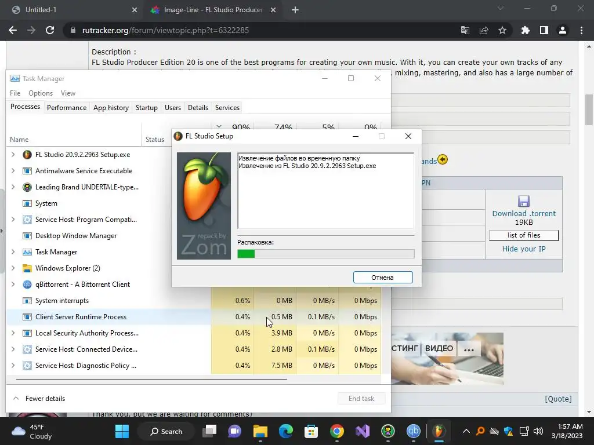Click the Task Manager horizontal scrollbar
This screenshot has height=445, width=594.
coord(151,379)
